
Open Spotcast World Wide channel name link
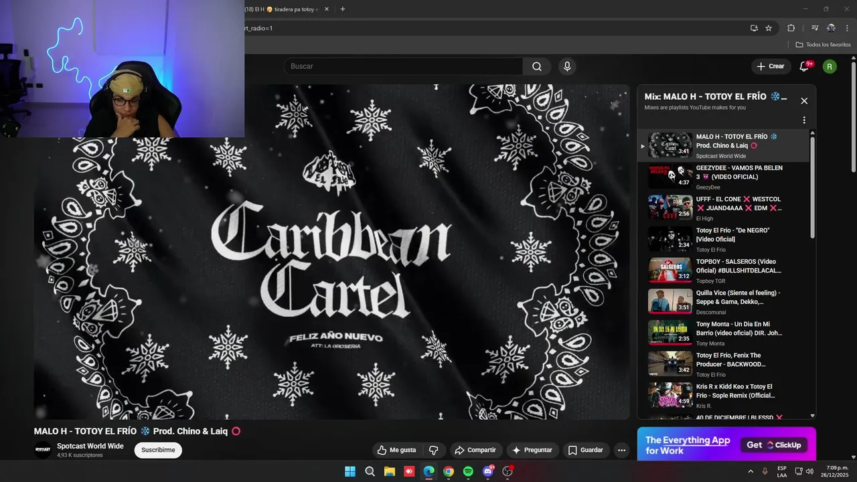(90, 446)
